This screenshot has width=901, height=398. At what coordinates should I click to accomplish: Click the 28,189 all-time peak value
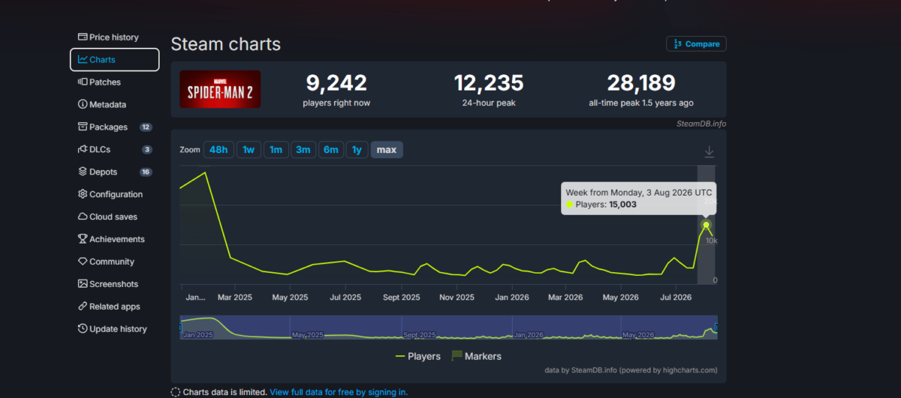(640, 82)
